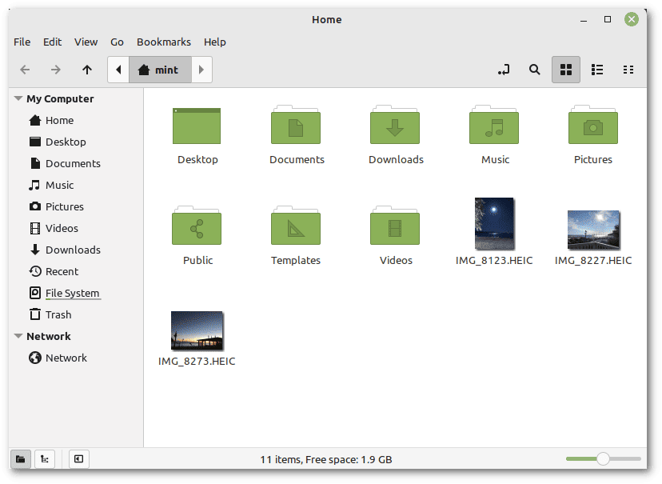
Task: Open the Music folder icon
Action: click(x=495, y=128)
